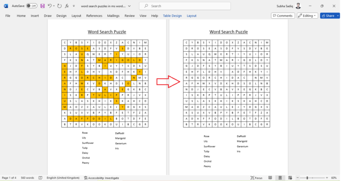341x181 pixels.
Task: Expand the document title dropdown chevron
Action: [129, 6]
